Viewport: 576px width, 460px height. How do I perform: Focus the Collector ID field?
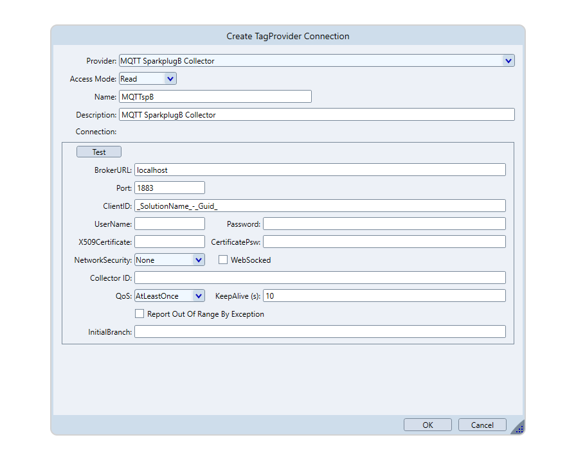click(319, 278)
